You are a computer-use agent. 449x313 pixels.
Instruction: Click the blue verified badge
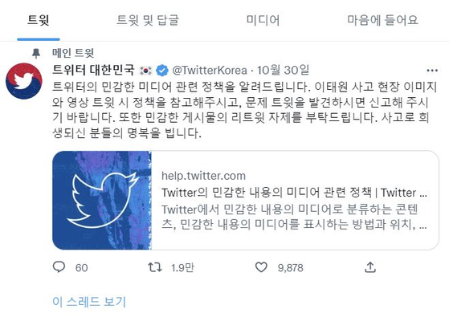point(162,71)
